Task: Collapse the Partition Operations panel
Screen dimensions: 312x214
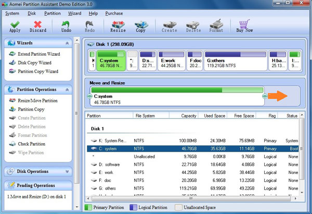Action: [67, 90]
